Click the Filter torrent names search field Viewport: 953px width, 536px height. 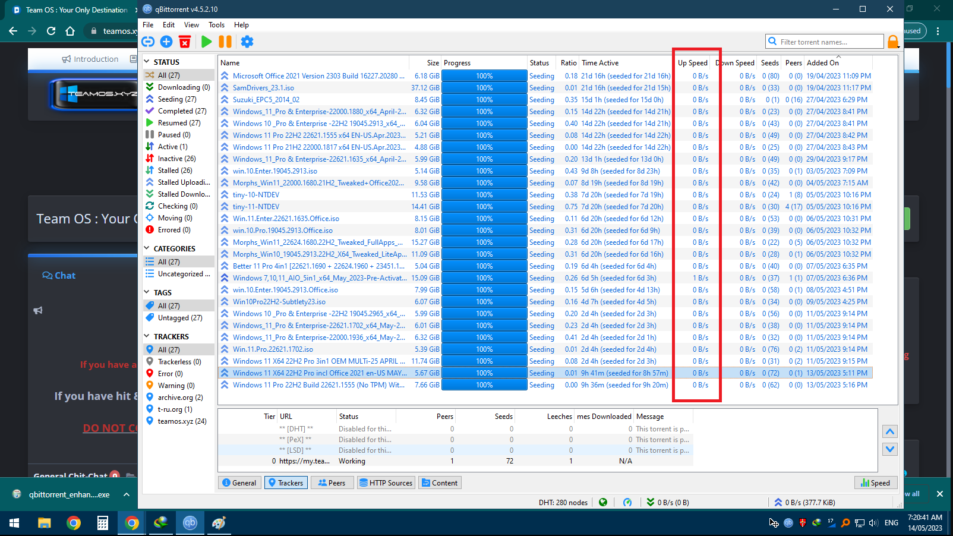(x=825, y=42)
